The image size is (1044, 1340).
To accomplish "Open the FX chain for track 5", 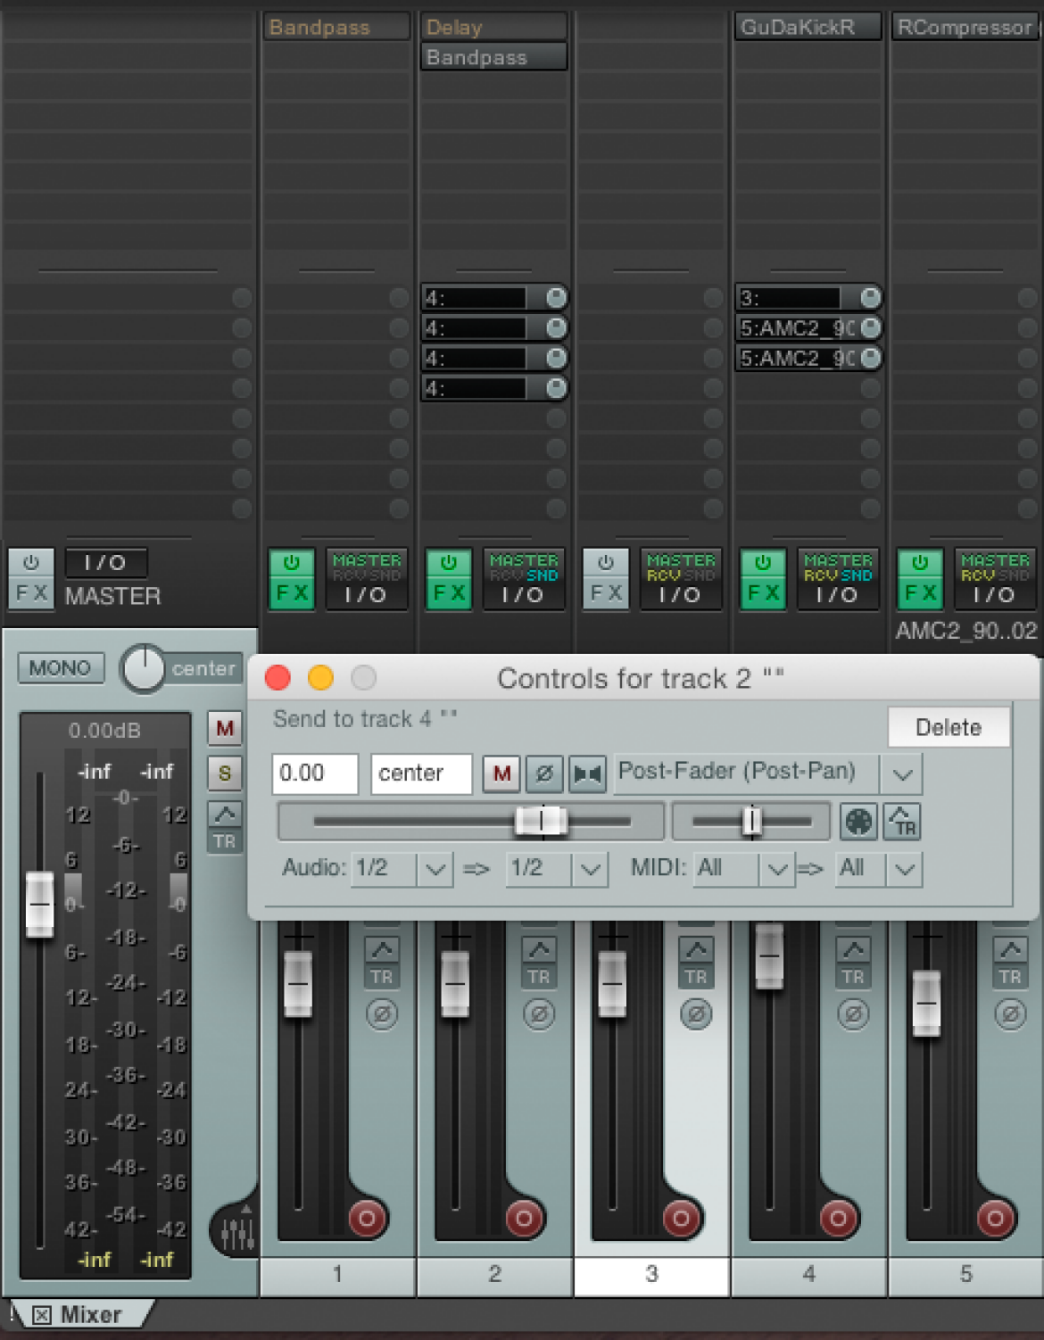I will 920,592.
